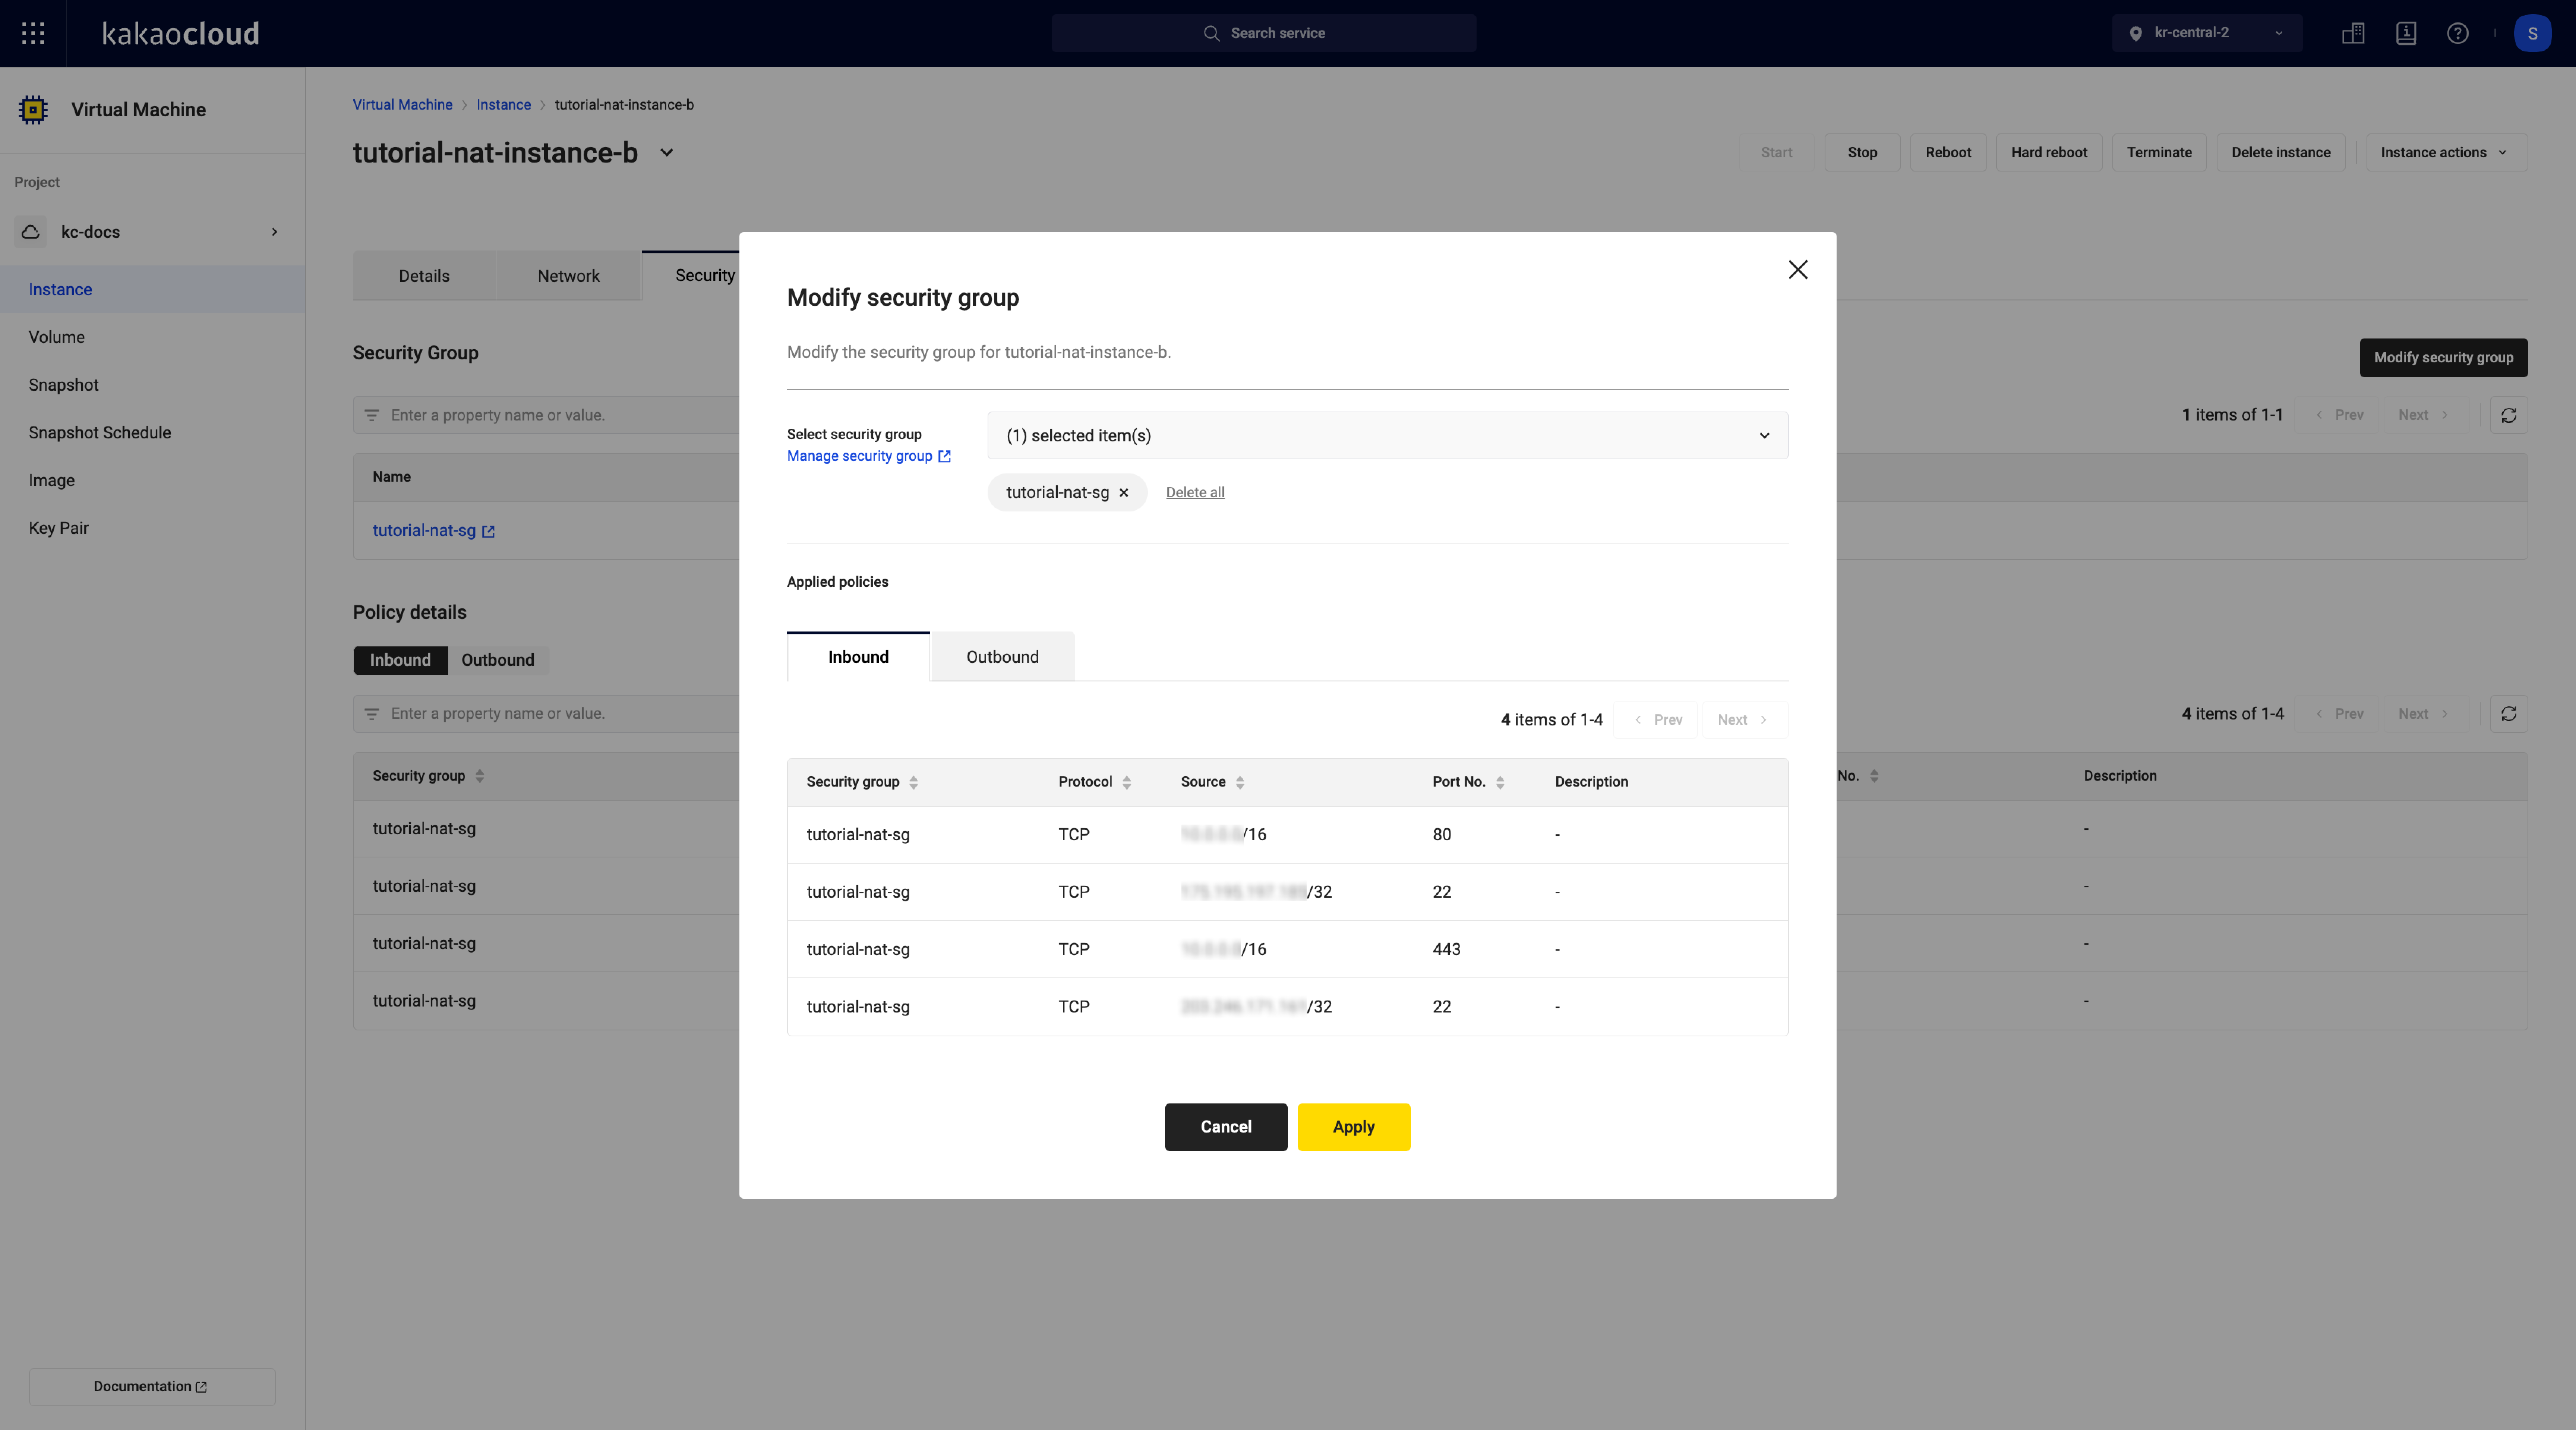Viewport: 2576px width, 1430px height.
Task: Click the Virtual Machine chip icon
Action: (x=33, y=110)
